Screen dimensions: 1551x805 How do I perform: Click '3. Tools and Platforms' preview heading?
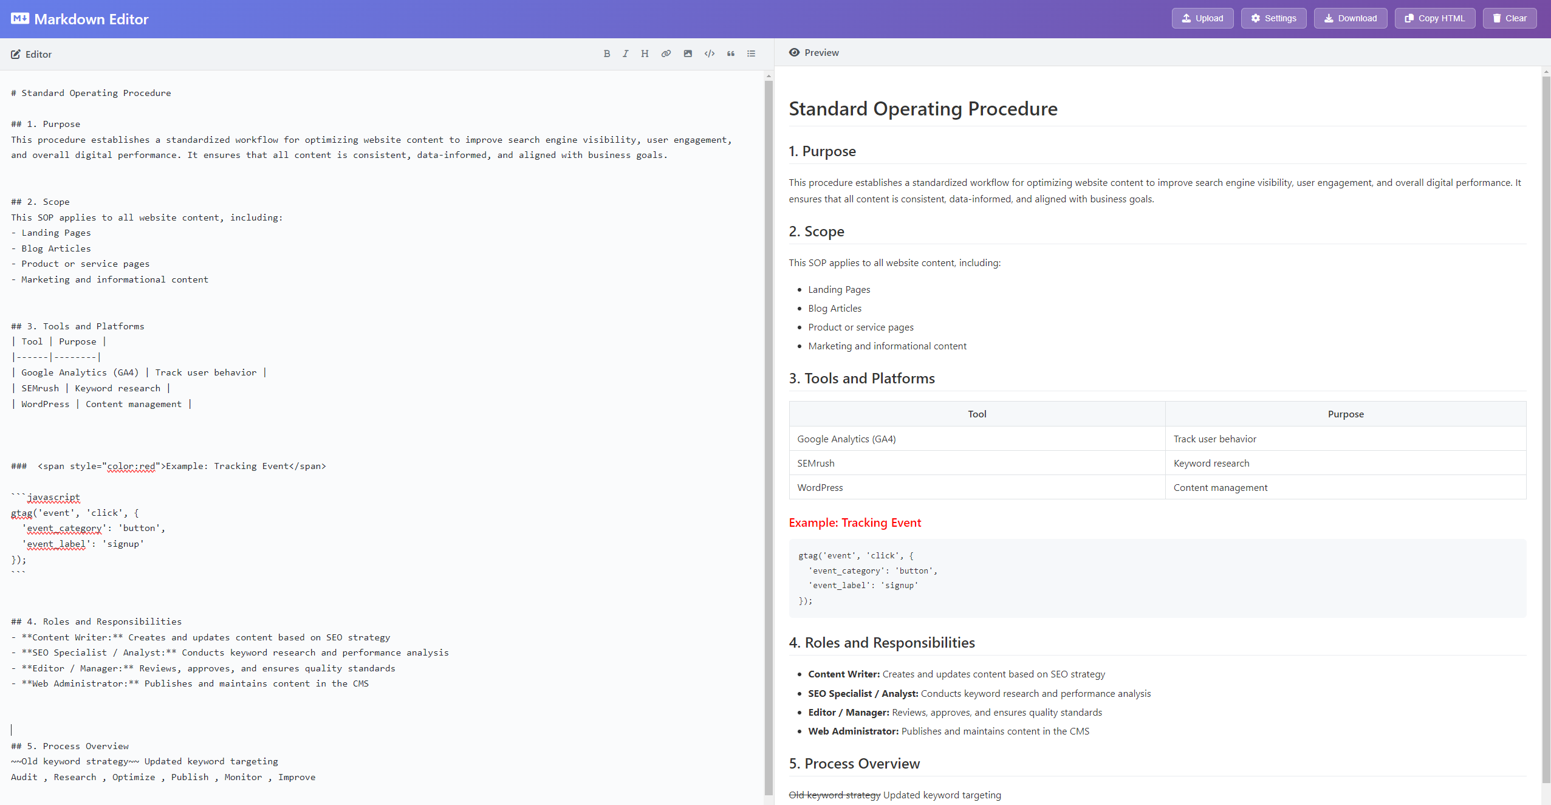(861, 379)
